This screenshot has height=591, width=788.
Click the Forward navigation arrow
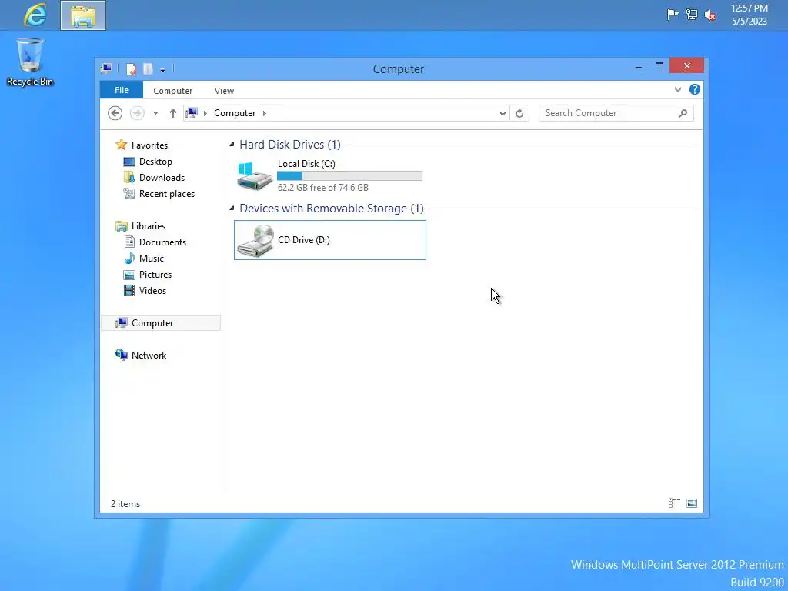coord(137,113)
